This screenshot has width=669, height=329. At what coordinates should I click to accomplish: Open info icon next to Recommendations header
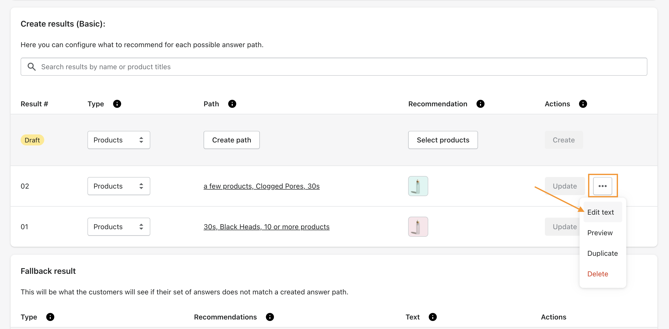coord(270,317)
